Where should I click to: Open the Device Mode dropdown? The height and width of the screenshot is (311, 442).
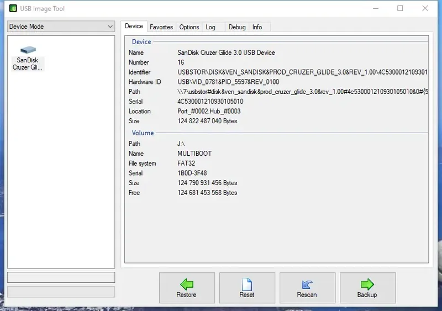[x=61, y=27]
